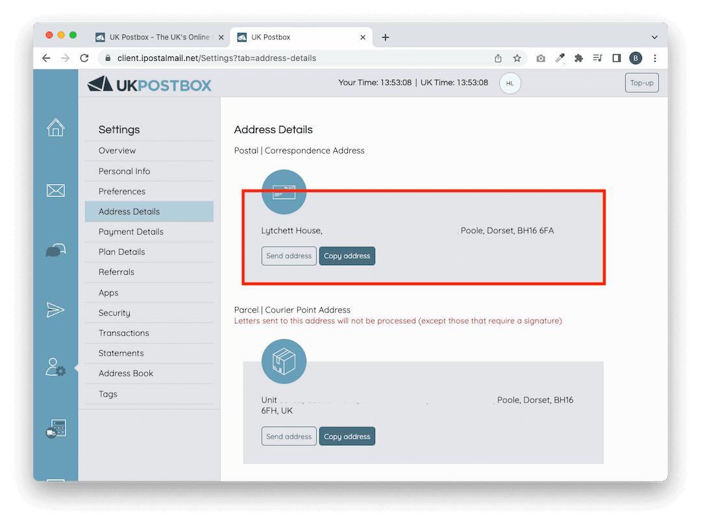Open the Chrome three-dot menu
The image size is (701, 525).
pyautogui.click(x=655, y=58)
